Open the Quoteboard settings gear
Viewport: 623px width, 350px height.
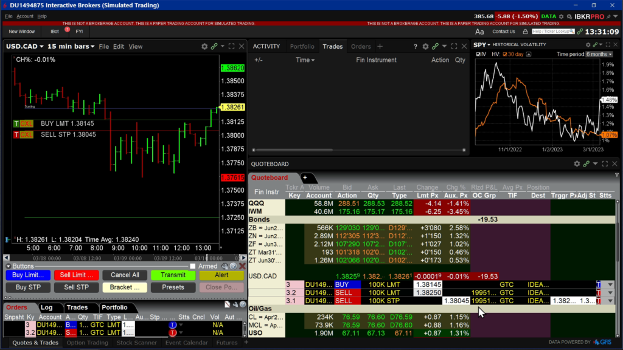tap(577, 163)
